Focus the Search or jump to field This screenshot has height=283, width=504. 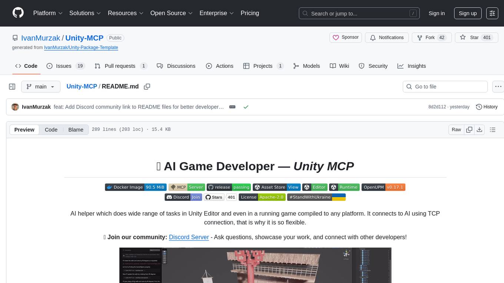point(359,13)
